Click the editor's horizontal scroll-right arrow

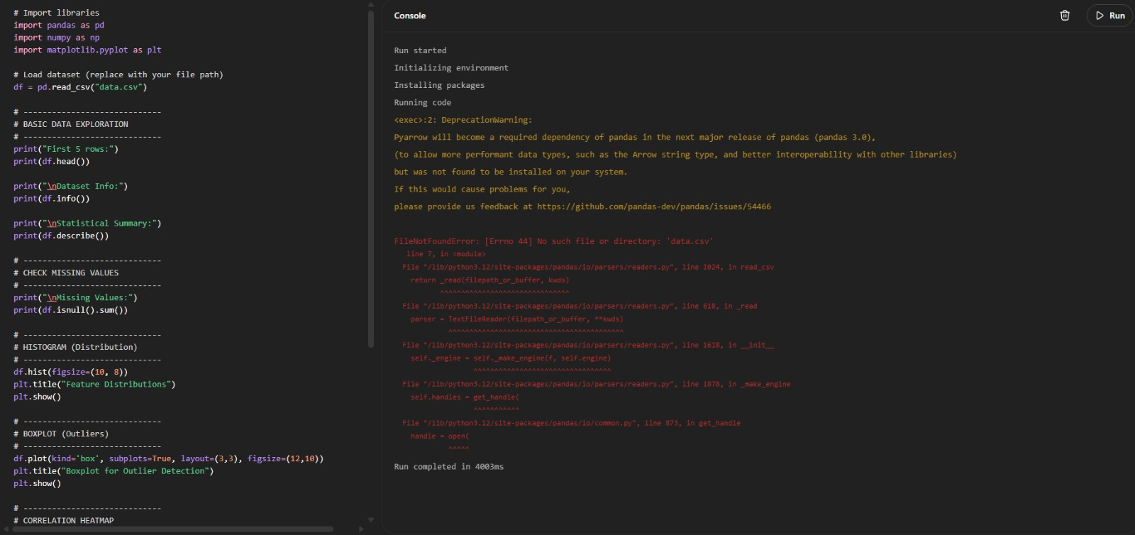361,529
